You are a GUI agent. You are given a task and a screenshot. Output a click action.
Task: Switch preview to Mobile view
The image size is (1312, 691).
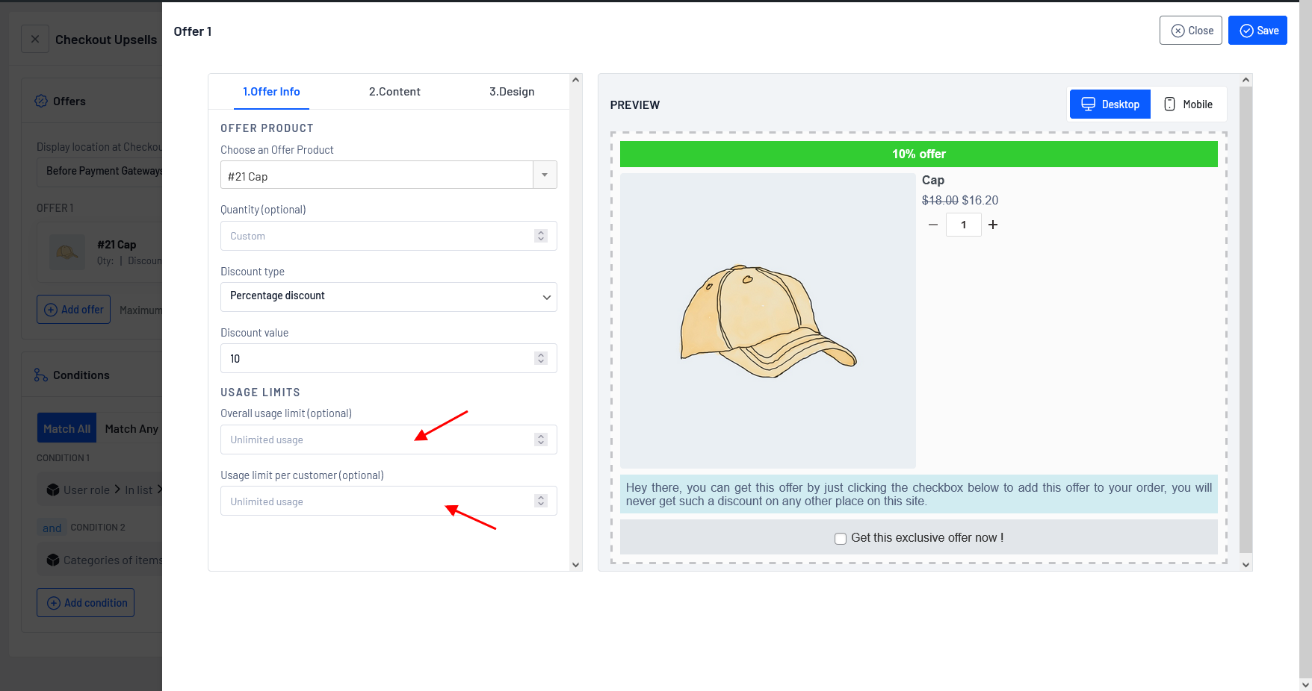1188,104
